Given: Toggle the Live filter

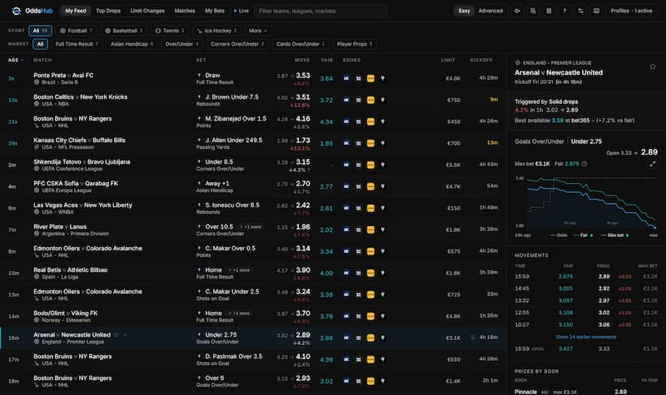Looking at the screenshot, I should [241, 11].
